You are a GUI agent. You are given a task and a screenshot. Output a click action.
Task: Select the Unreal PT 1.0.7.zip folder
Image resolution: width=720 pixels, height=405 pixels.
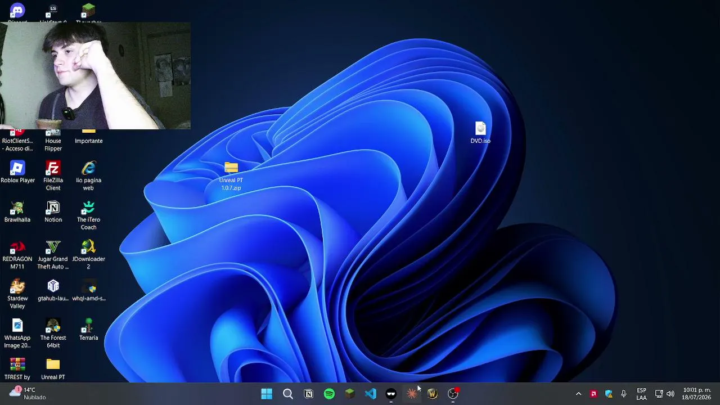click(231, 176)
